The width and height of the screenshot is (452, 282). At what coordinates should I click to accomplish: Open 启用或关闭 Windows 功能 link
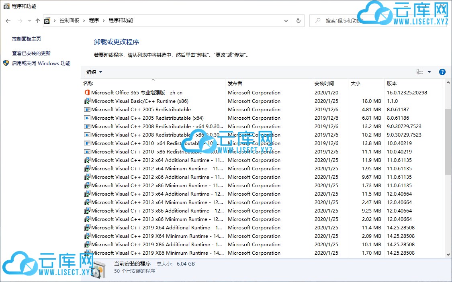(41, 63)
